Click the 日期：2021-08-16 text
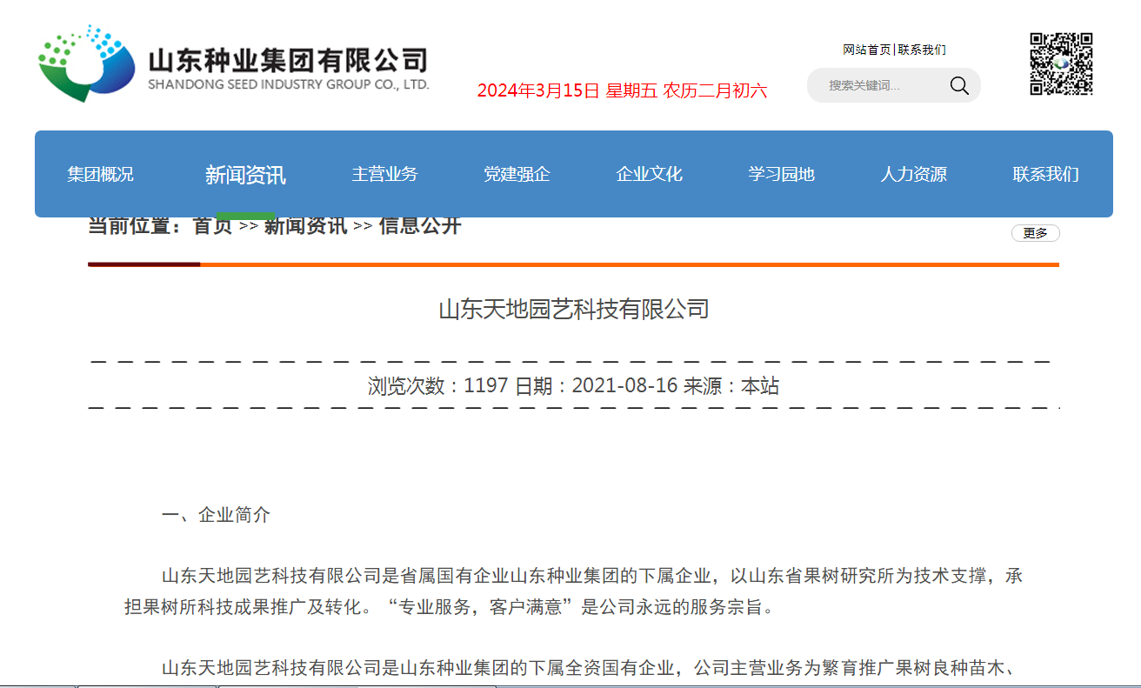 point(596,385)
